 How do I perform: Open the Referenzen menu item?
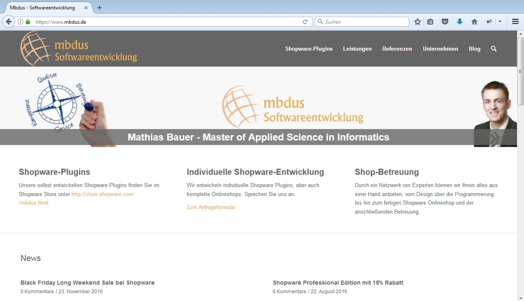397,49
